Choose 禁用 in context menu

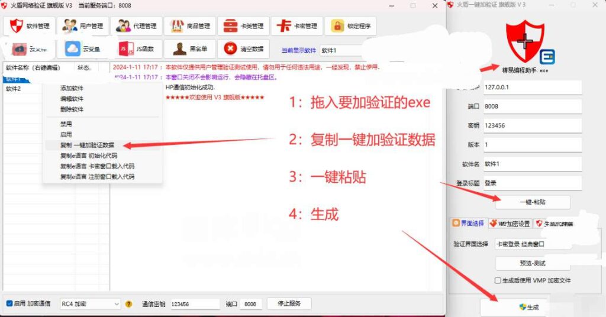pyautogui.click(x=66, y=124)
